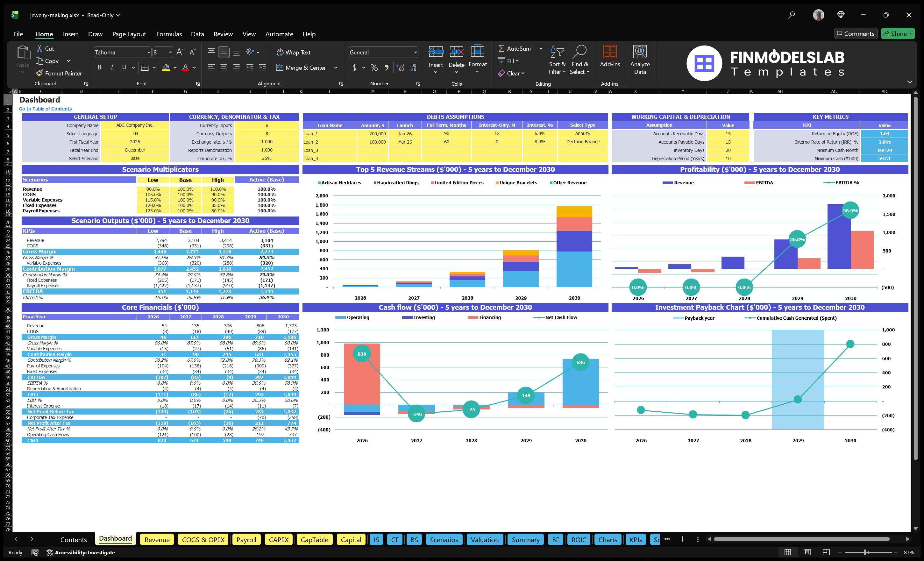Viewport: 924px width, 561px height.
Task: Launch Analyze Data
Action: 640,60
